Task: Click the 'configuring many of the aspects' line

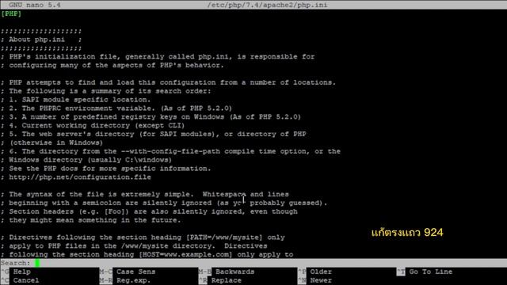Action: coord(112,65)
